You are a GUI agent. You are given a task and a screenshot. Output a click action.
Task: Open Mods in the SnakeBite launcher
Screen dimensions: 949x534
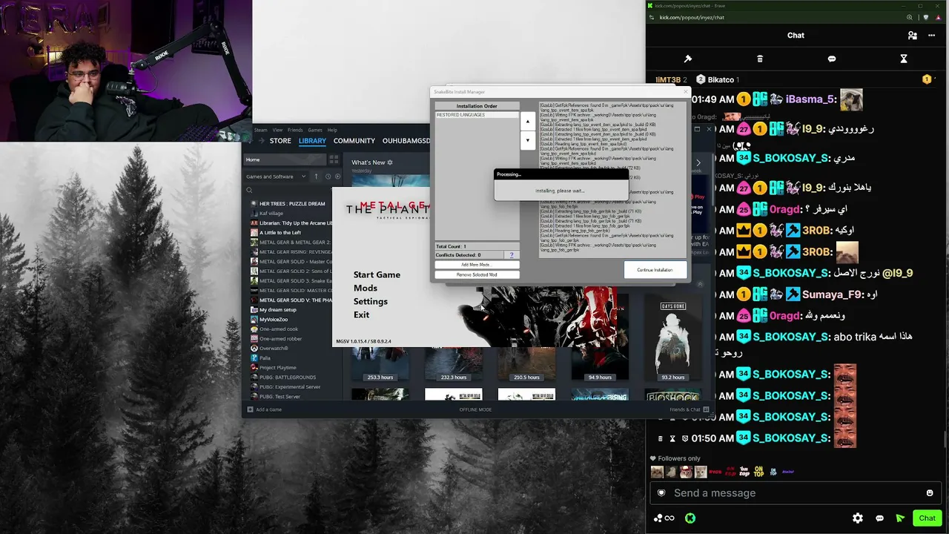click(366, 288)
